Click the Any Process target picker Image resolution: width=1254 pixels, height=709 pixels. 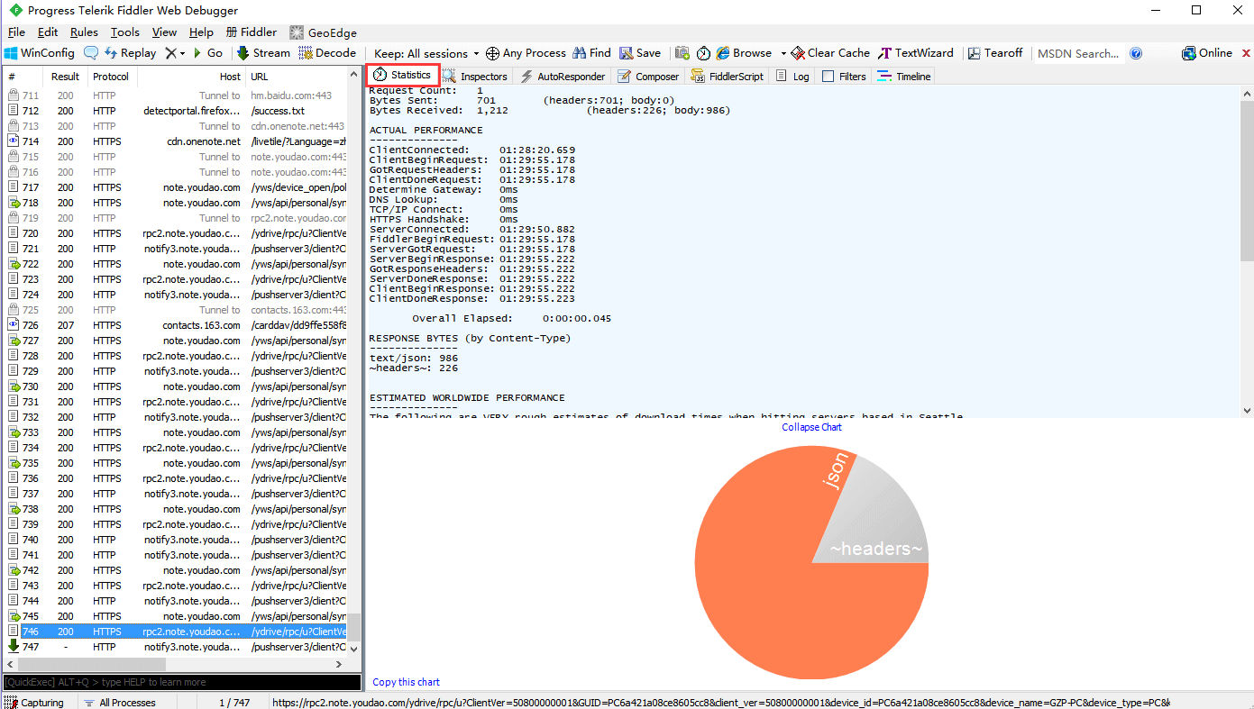pyautogui.click(x=526, y=53)
